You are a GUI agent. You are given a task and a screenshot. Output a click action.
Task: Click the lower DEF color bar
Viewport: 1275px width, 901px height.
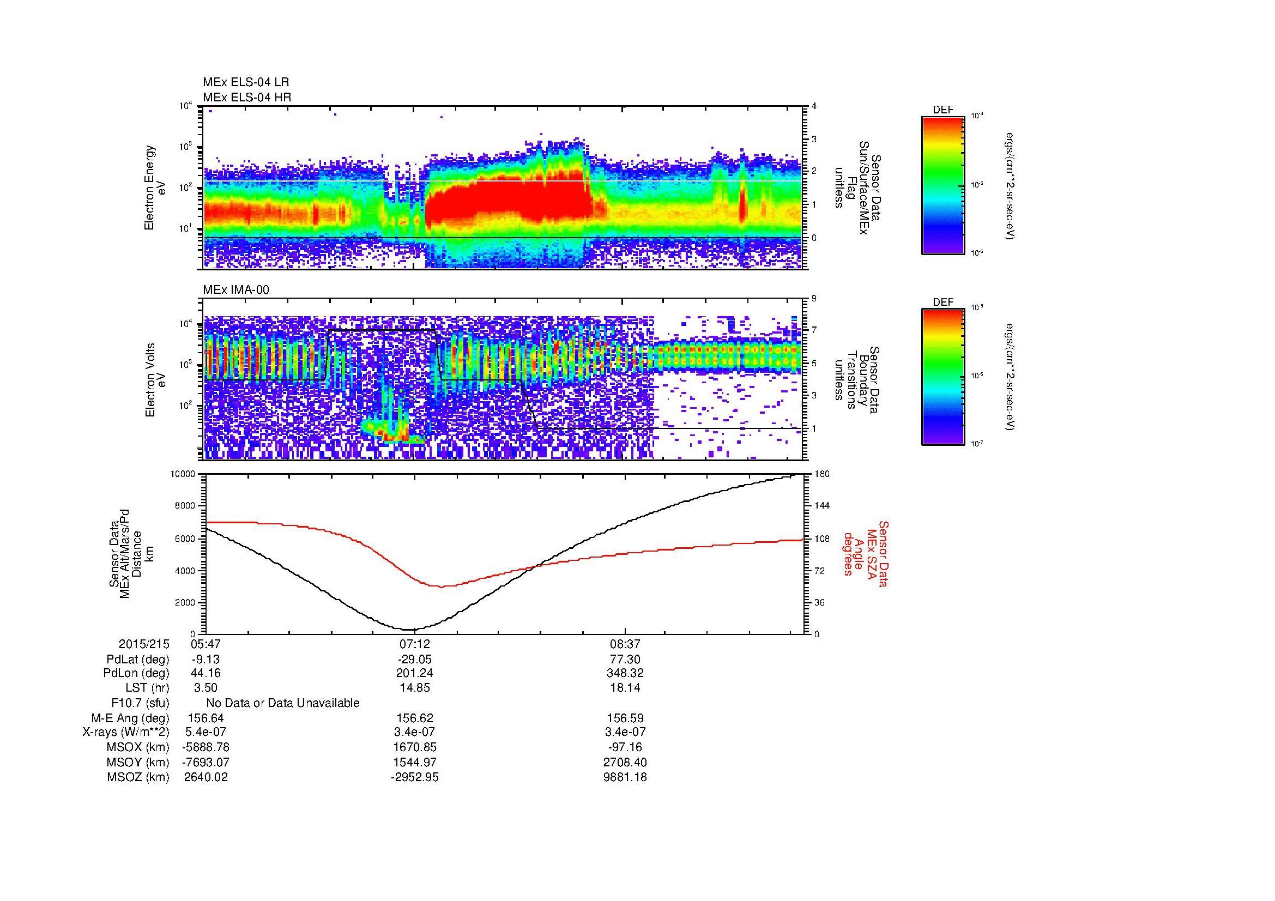943,377
